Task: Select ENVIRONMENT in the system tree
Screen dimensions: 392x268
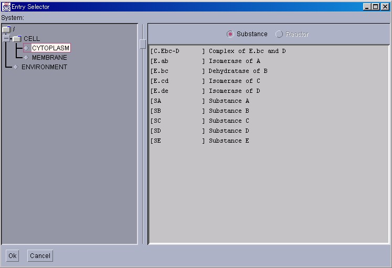Action: pos(44,67)
